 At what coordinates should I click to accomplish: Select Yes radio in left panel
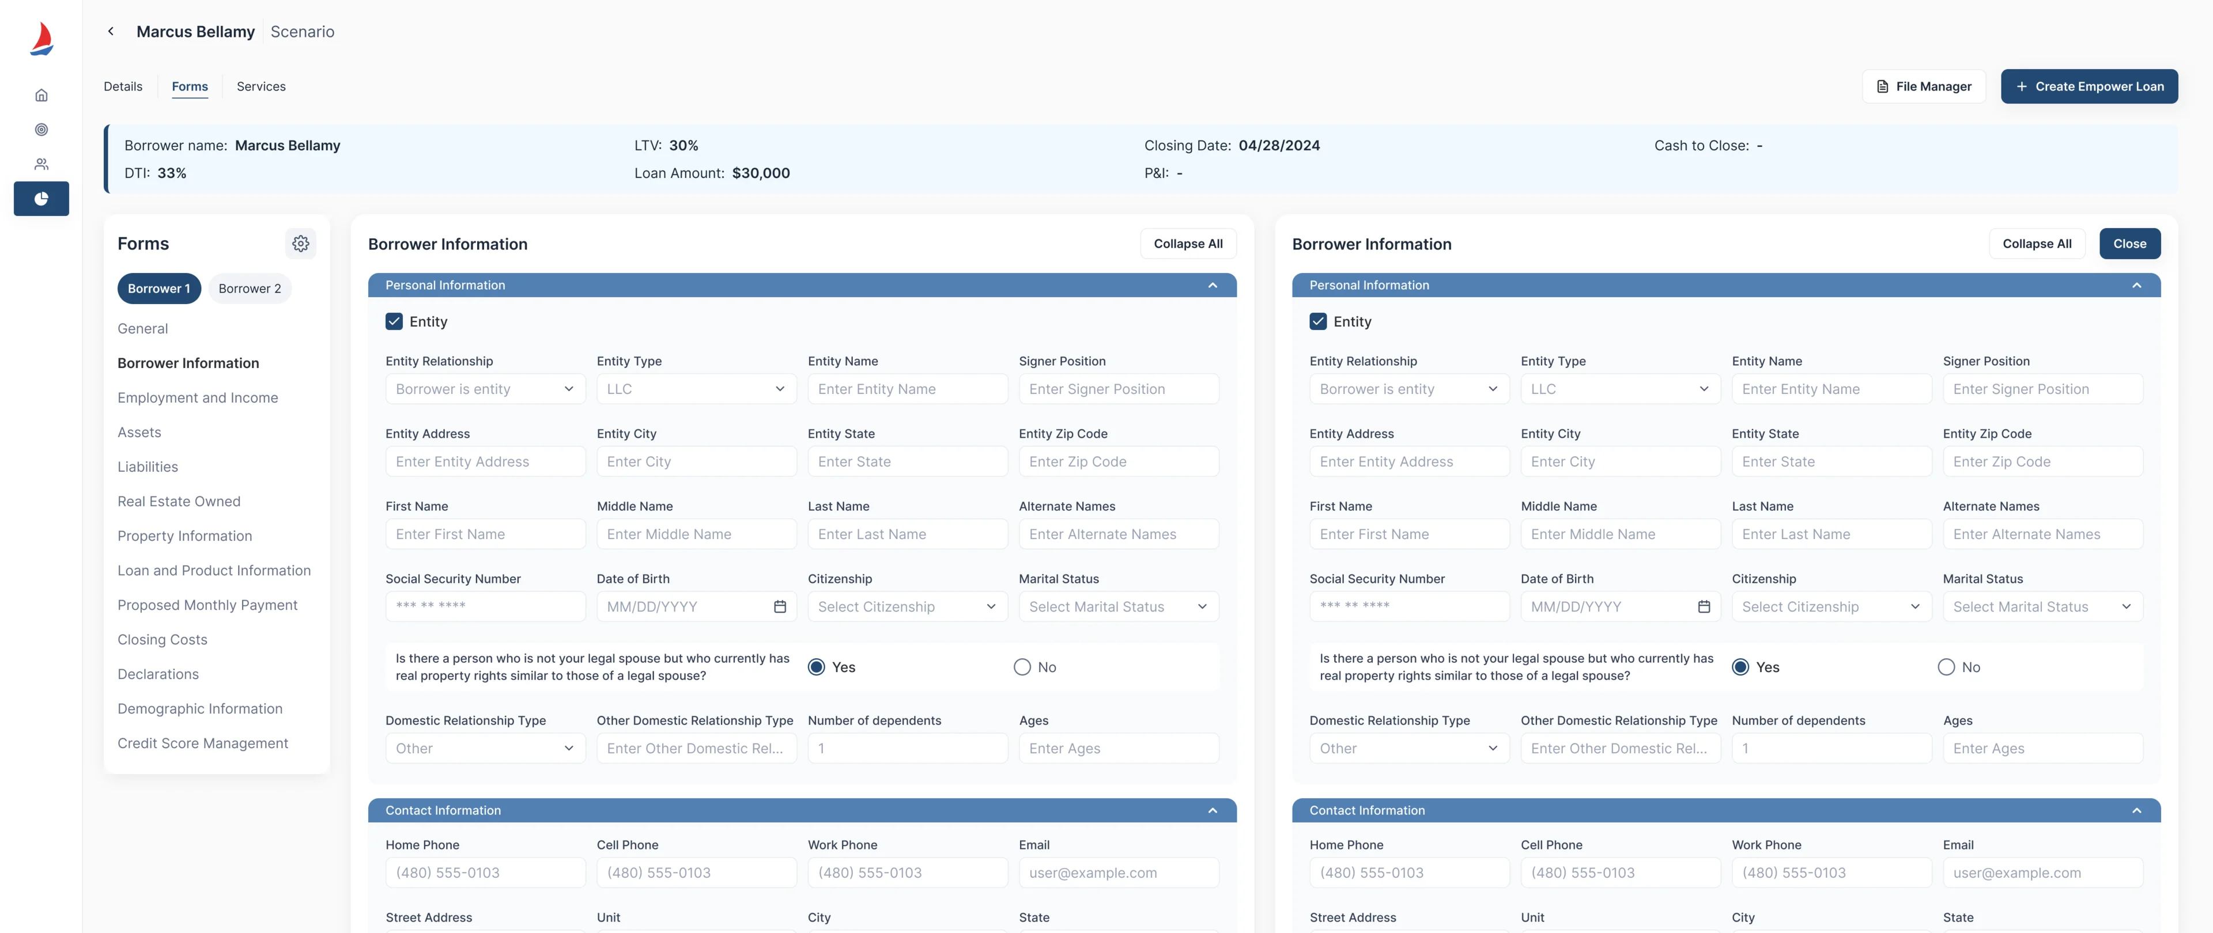pos(816,667)
